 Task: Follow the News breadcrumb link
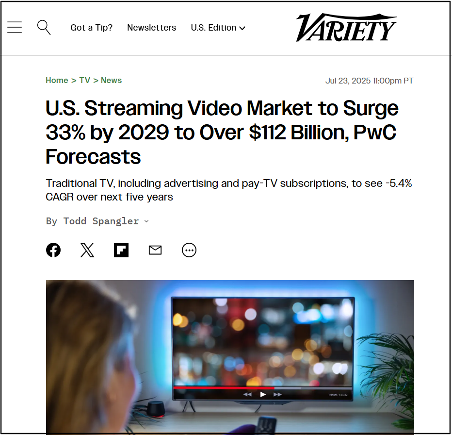tap(111, 80)
